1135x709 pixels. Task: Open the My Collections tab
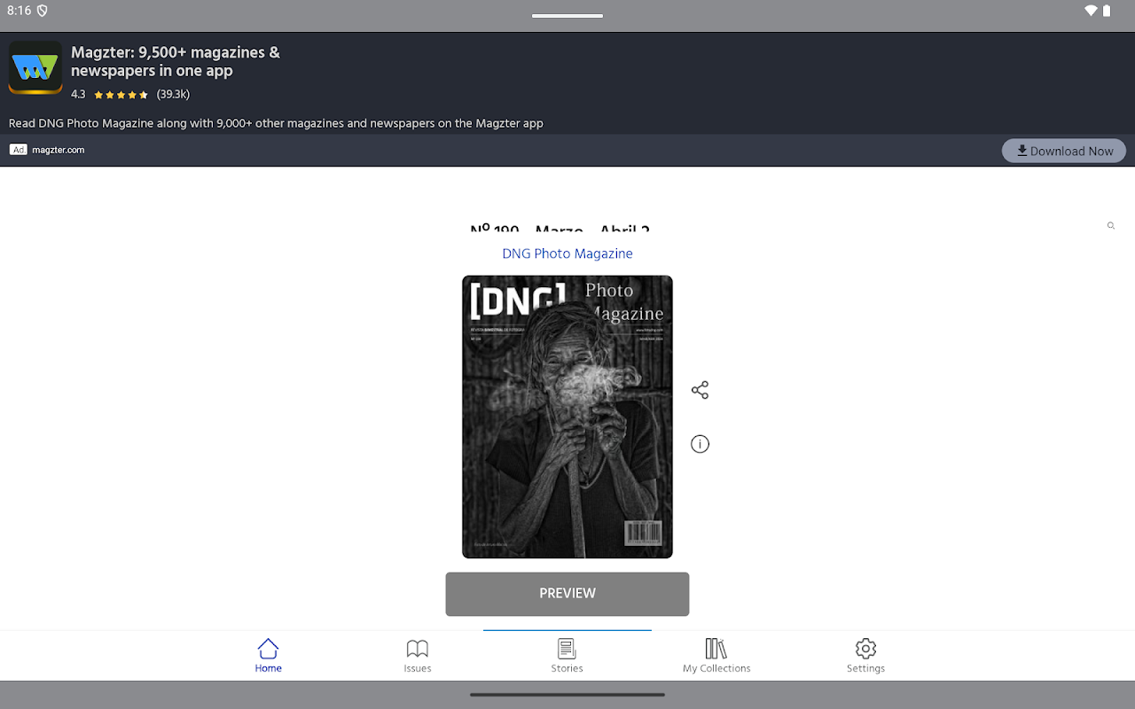tap(716, 656)
